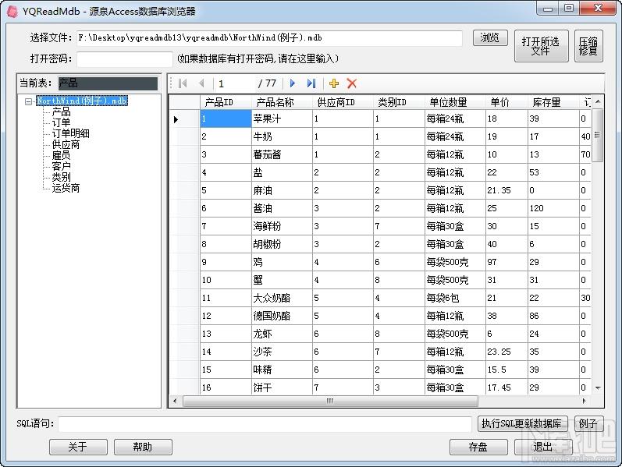This screenshot has width=622, height=467.
Task: Select the 每袋6包 cell
Action: click(455, 298)
